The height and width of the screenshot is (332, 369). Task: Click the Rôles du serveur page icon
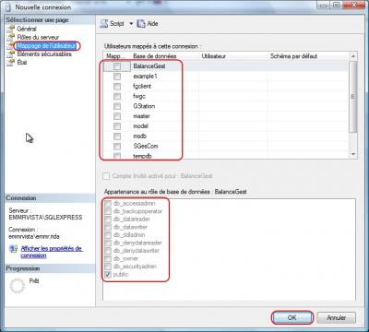point(11,37)
